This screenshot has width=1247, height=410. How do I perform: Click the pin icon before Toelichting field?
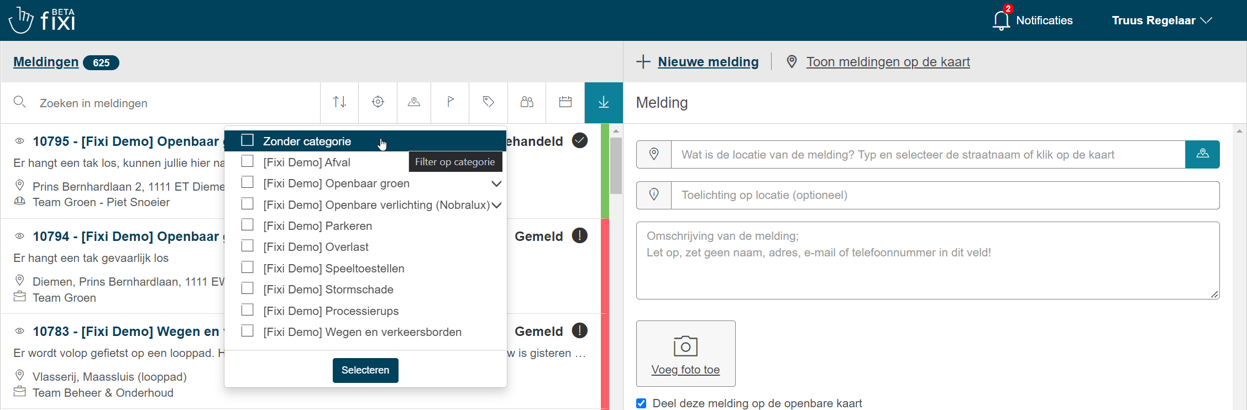[x=654, y=195]
